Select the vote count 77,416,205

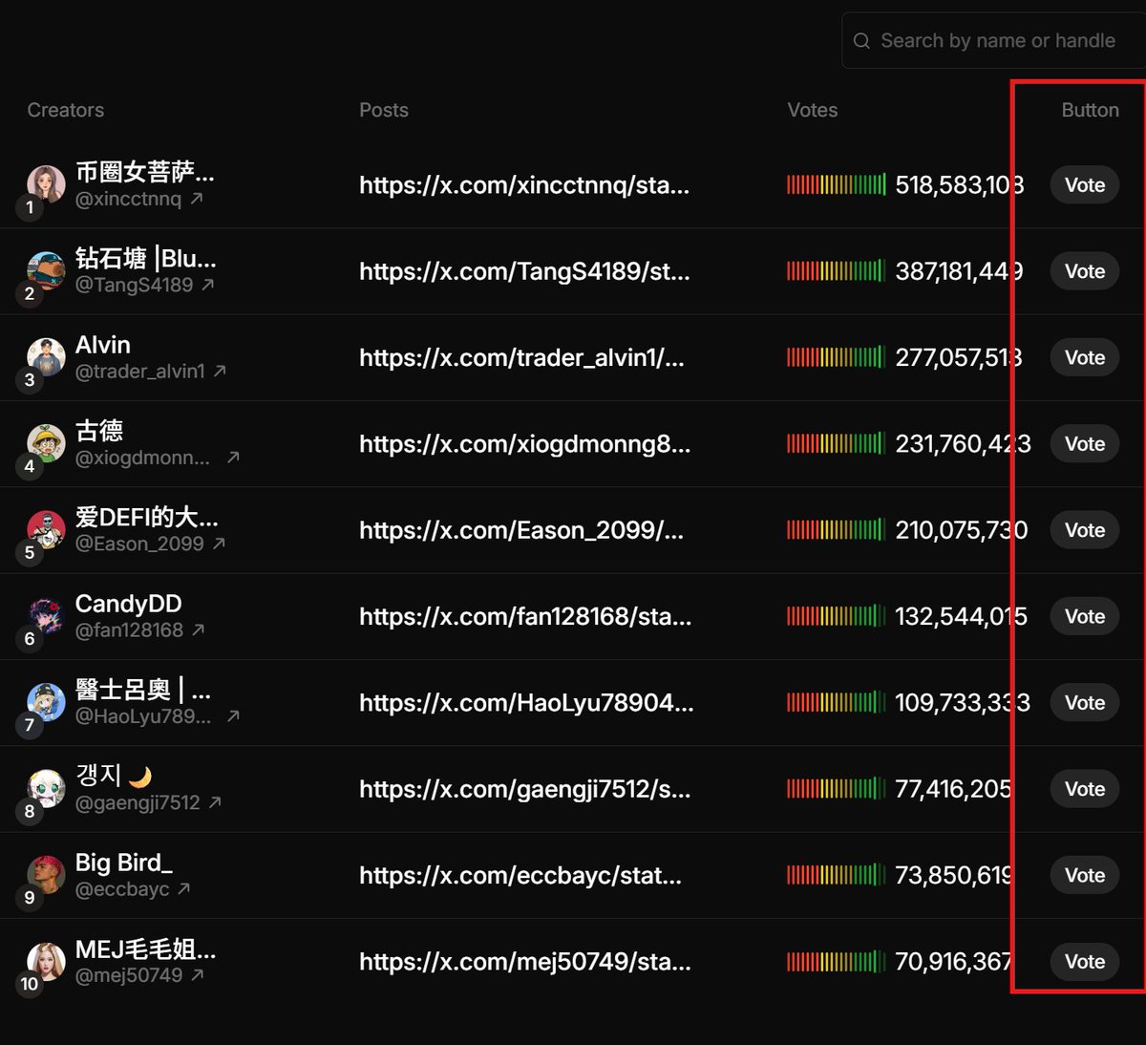[x=954, y=789]
